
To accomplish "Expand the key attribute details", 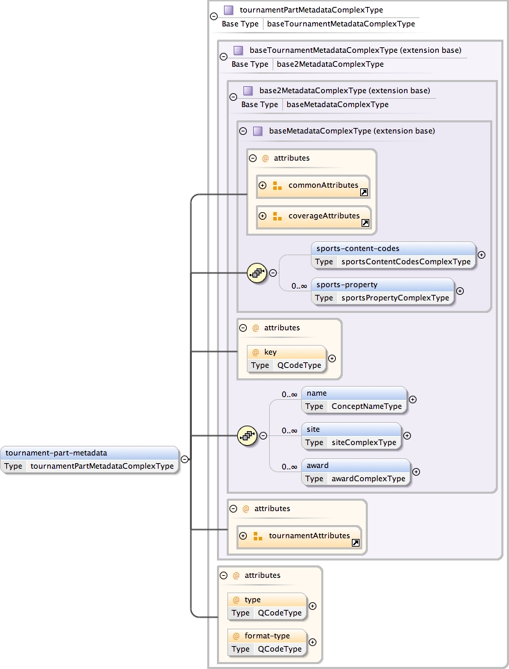I will [x=332, y=359].
